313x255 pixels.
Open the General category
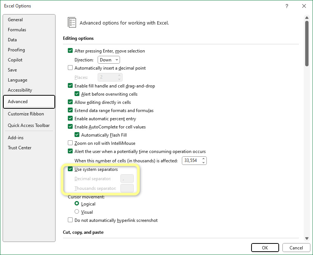[29, 19]
